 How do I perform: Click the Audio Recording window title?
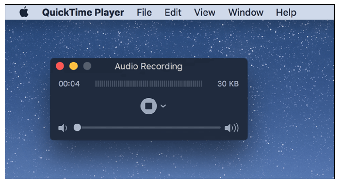[149, 67]
